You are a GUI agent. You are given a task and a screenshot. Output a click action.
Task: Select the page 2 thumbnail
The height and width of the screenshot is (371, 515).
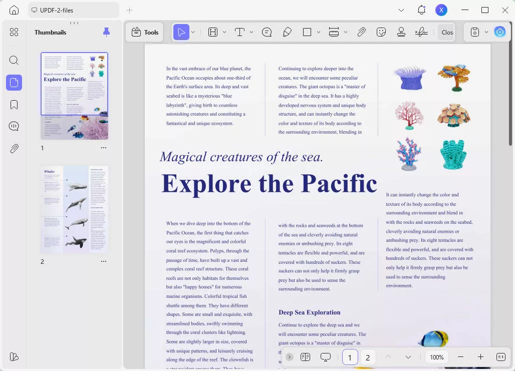74,209
